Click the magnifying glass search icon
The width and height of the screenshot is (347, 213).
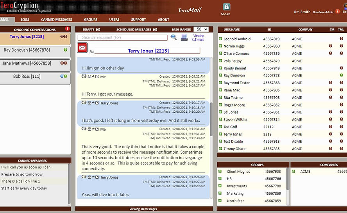(x=173, y=37)
